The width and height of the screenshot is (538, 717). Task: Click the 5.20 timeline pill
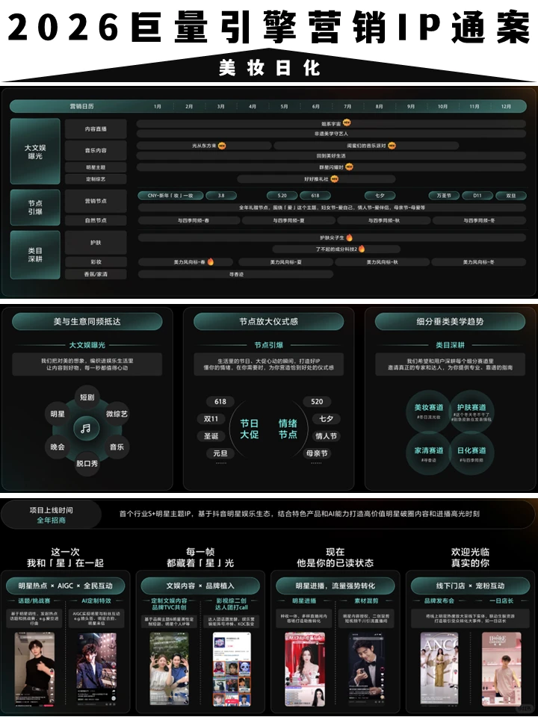point(282,195)
